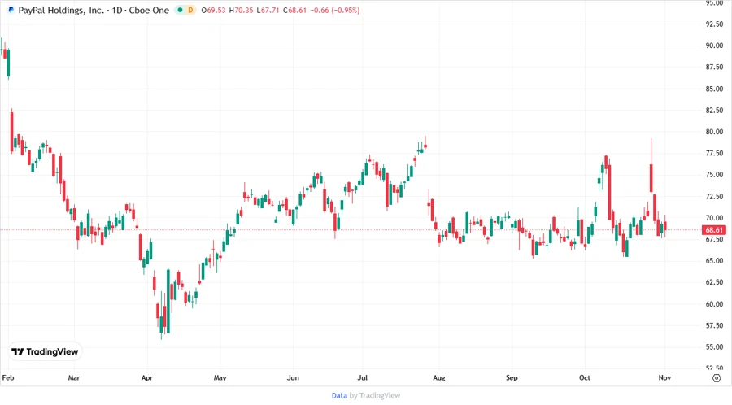Click the Mar label on the time axis

(74, 377)
